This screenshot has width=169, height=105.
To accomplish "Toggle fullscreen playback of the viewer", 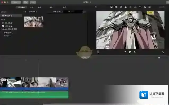I will point(163,52).
